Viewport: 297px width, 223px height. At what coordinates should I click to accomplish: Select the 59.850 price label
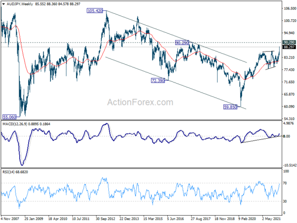(230, 107)
